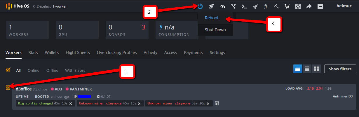This screenshot has width=359, height=117.
Task: Click the Show filters button
Action: click(340, 69)
